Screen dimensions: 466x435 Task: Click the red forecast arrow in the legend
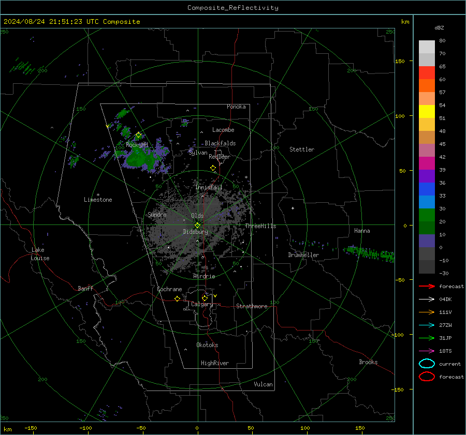[427, 286]
